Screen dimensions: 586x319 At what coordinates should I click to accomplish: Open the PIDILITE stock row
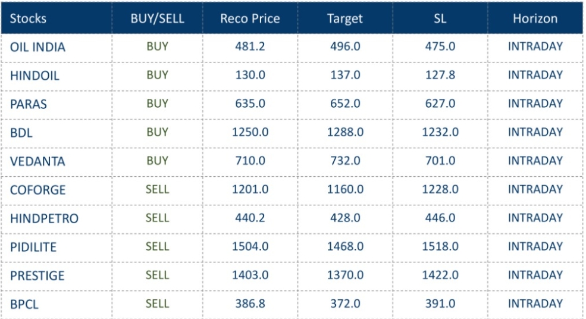33,247
